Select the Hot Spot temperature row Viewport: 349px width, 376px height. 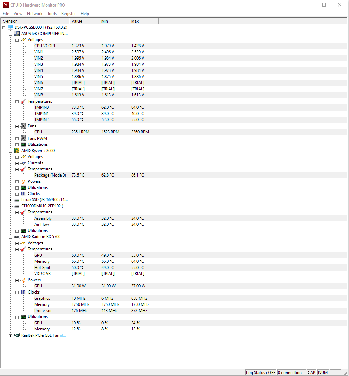tap(190, 268)
